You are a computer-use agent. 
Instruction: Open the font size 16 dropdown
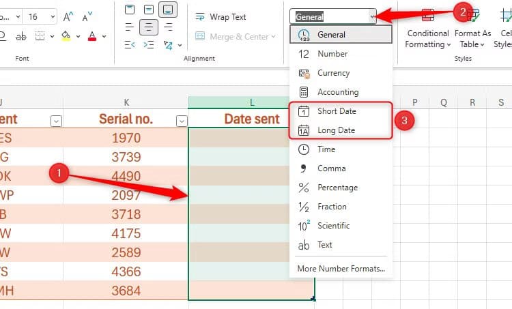[x=53, y=16]
